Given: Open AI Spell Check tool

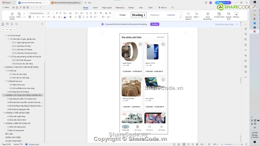Looking at the screenshot, I should 219,15.
